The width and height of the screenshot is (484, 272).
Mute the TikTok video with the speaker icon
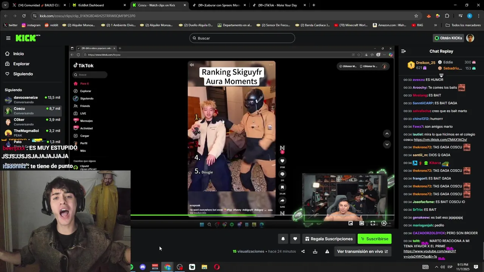click(x=192, y=65)
